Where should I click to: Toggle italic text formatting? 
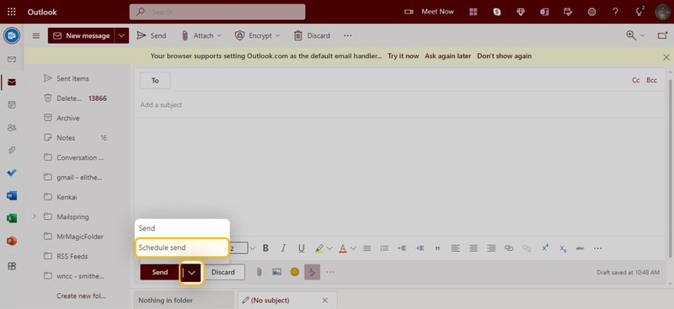pos(283,248)
